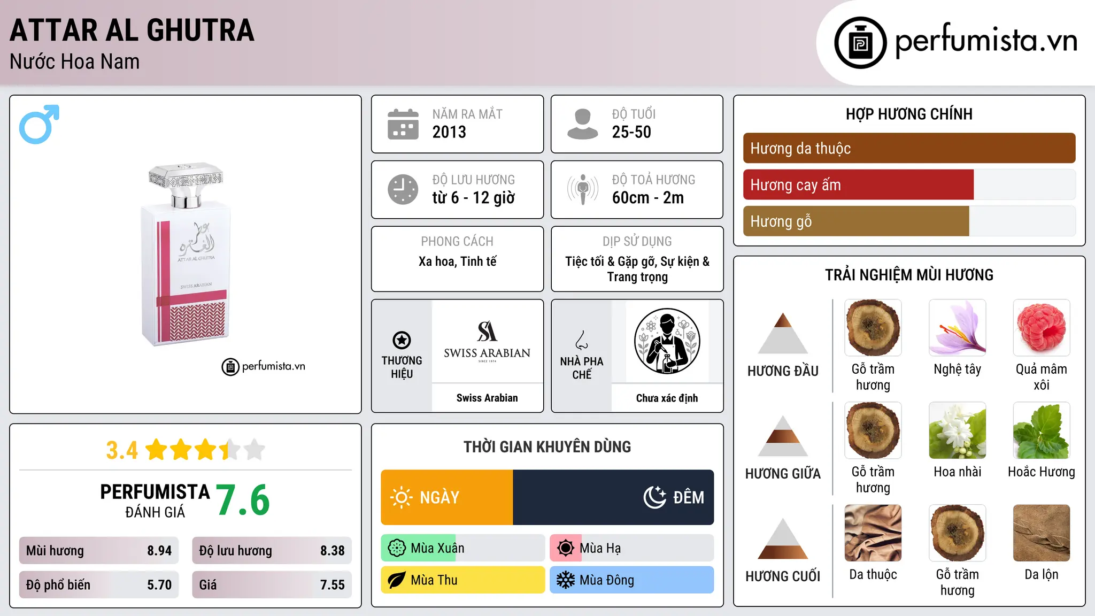
Task: Click the top notes pyramid icon
Action: coord(783,333)
